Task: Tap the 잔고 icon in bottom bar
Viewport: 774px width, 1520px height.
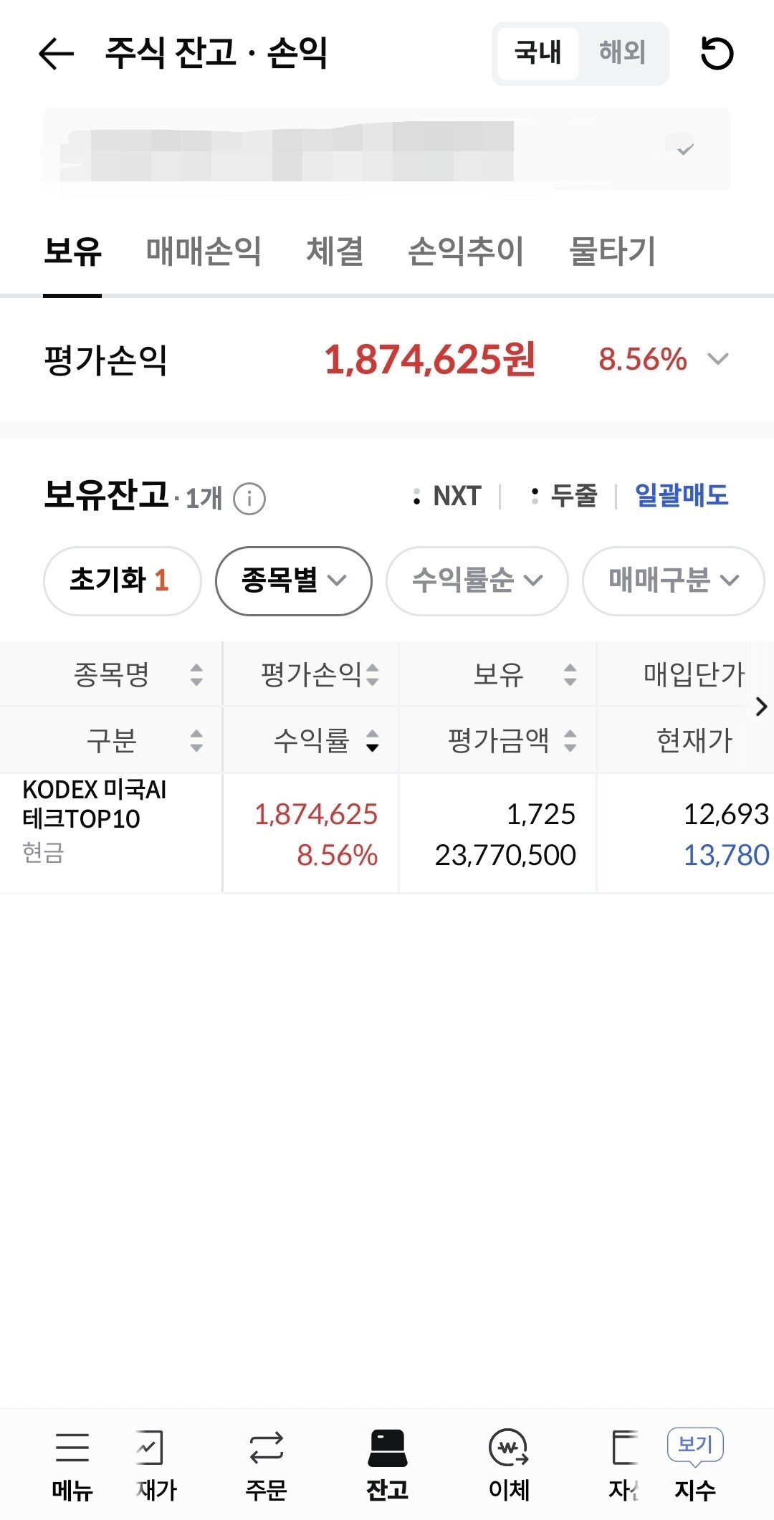Action: [388, 1448]
